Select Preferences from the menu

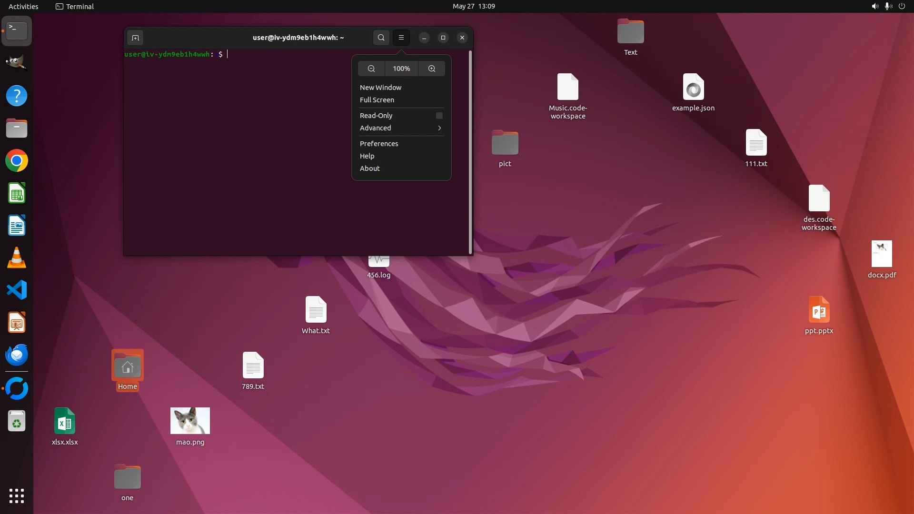pyautogui.click(x=379, y=144)
